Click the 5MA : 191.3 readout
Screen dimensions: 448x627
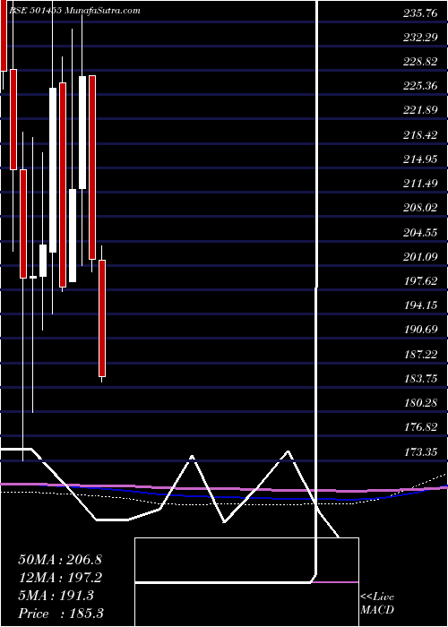[x=56, y=596]
